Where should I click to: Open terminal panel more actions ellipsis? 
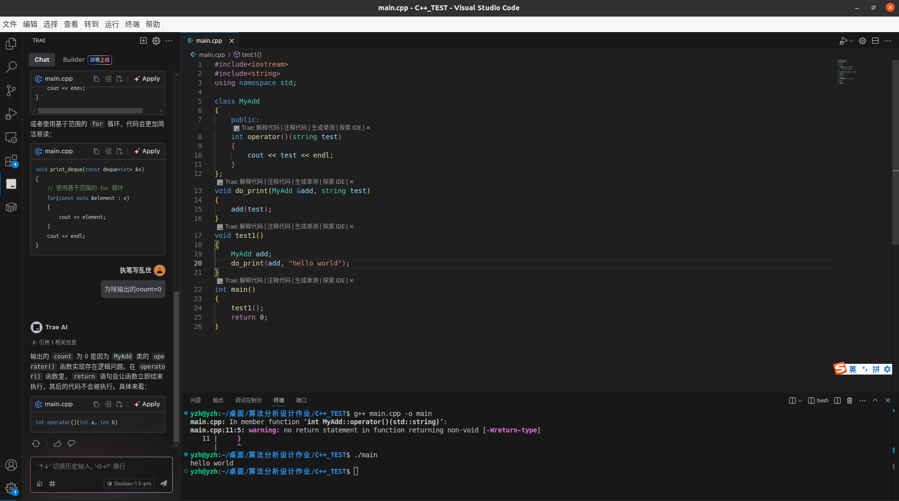(862, 400)
